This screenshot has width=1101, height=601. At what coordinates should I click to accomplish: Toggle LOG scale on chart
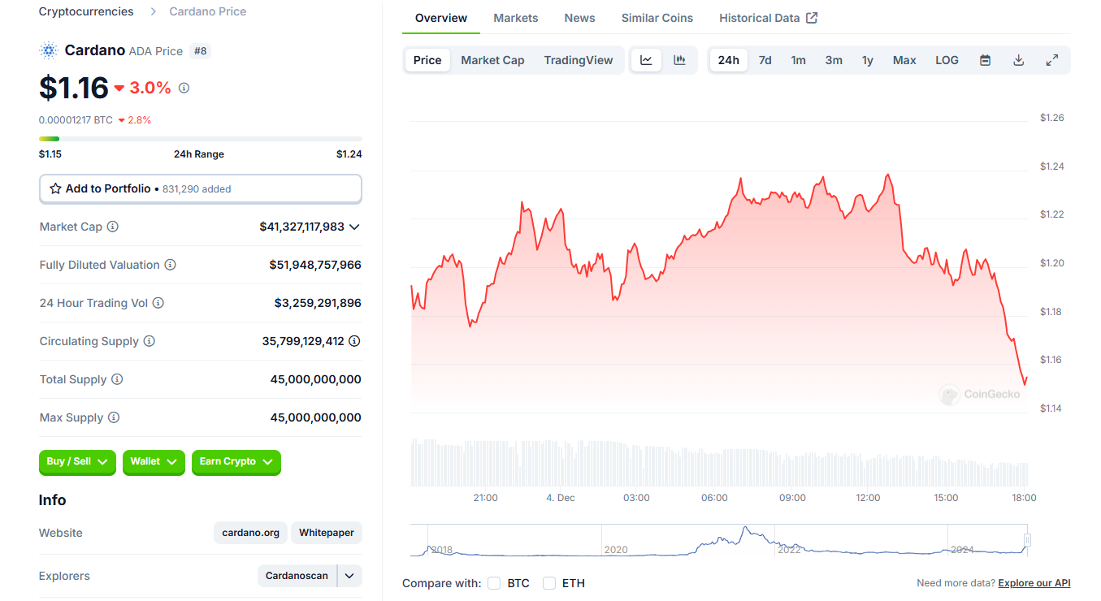(x=947, y=60)
